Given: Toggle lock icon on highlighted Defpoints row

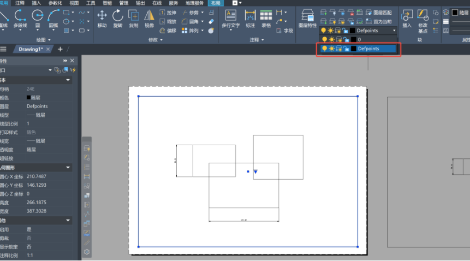Looking at the screenshot, I should (346, 49).
